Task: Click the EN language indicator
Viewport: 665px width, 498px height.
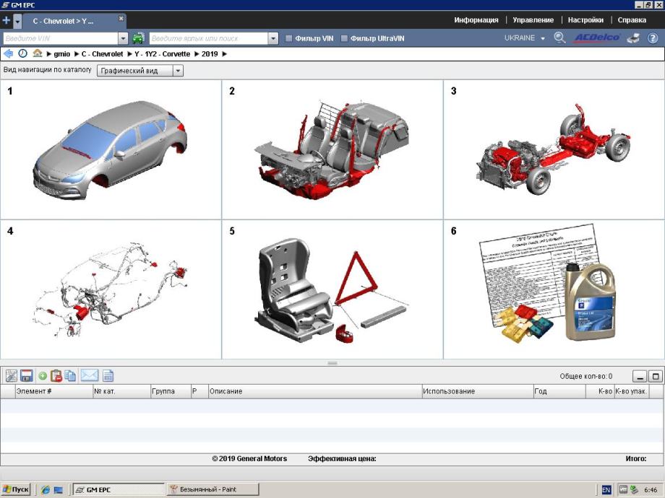Action: click(606, 490)
